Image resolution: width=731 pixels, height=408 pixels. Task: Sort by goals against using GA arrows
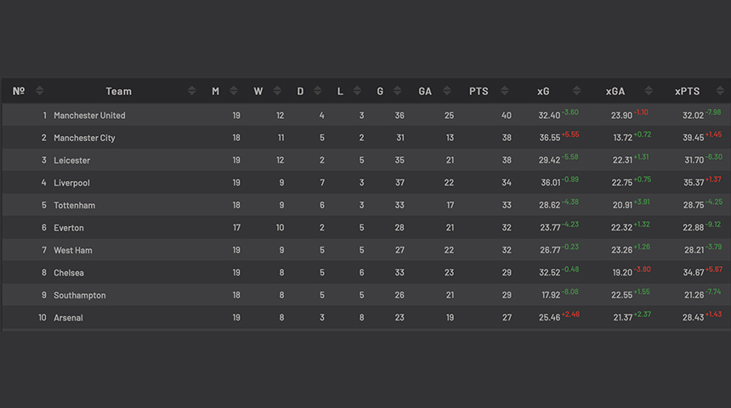[x=447, y=90]
